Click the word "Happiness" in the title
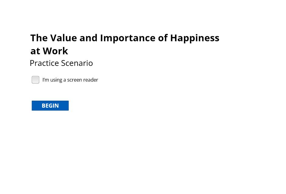Image resolution: width=286 pixels, height=194 pixels. pos(195,38)
